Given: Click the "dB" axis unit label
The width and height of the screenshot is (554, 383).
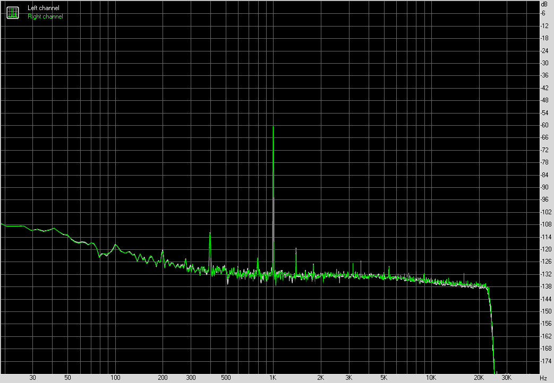Looking at the screenshot, I should (544, 4).
